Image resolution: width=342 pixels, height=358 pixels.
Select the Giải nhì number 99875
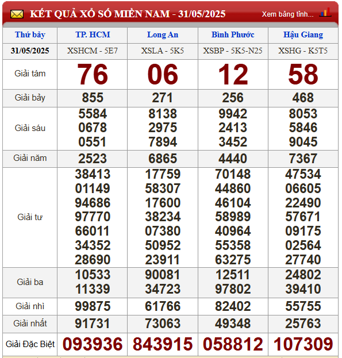93,306
